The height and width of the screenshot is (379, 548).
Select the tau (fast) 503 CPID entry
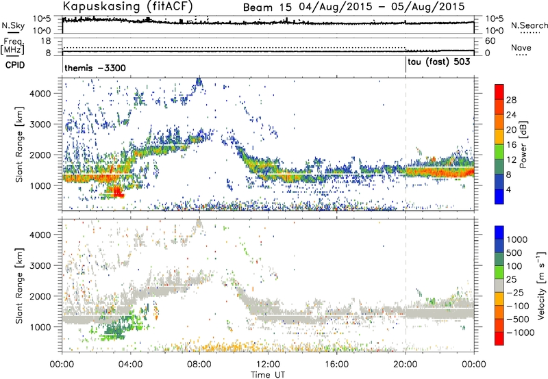point(439,62)
